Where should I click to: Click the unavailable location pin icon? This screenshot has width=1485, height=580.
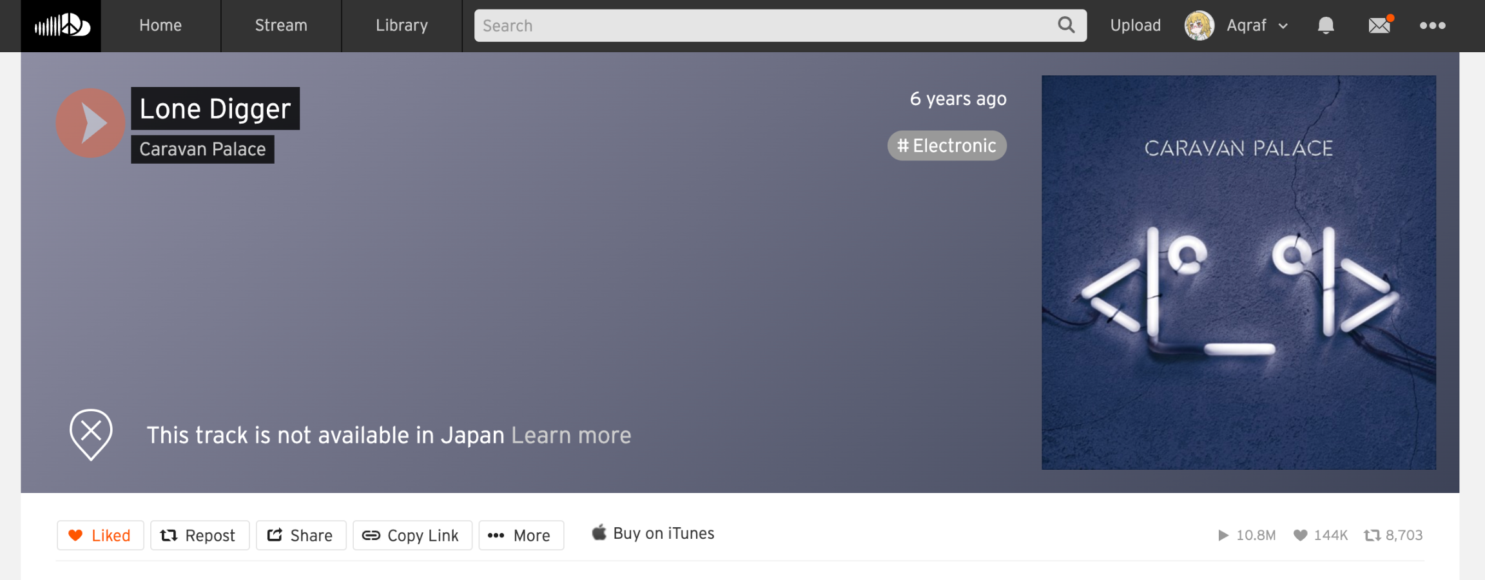click(x=91, y=434)
